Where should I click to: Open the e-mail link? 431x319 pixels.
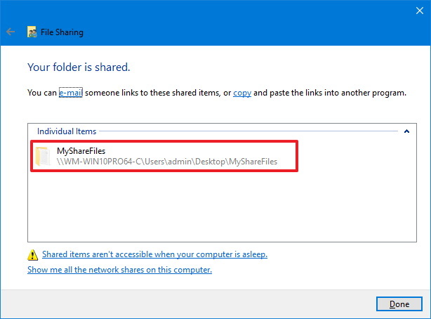point(71,93)
